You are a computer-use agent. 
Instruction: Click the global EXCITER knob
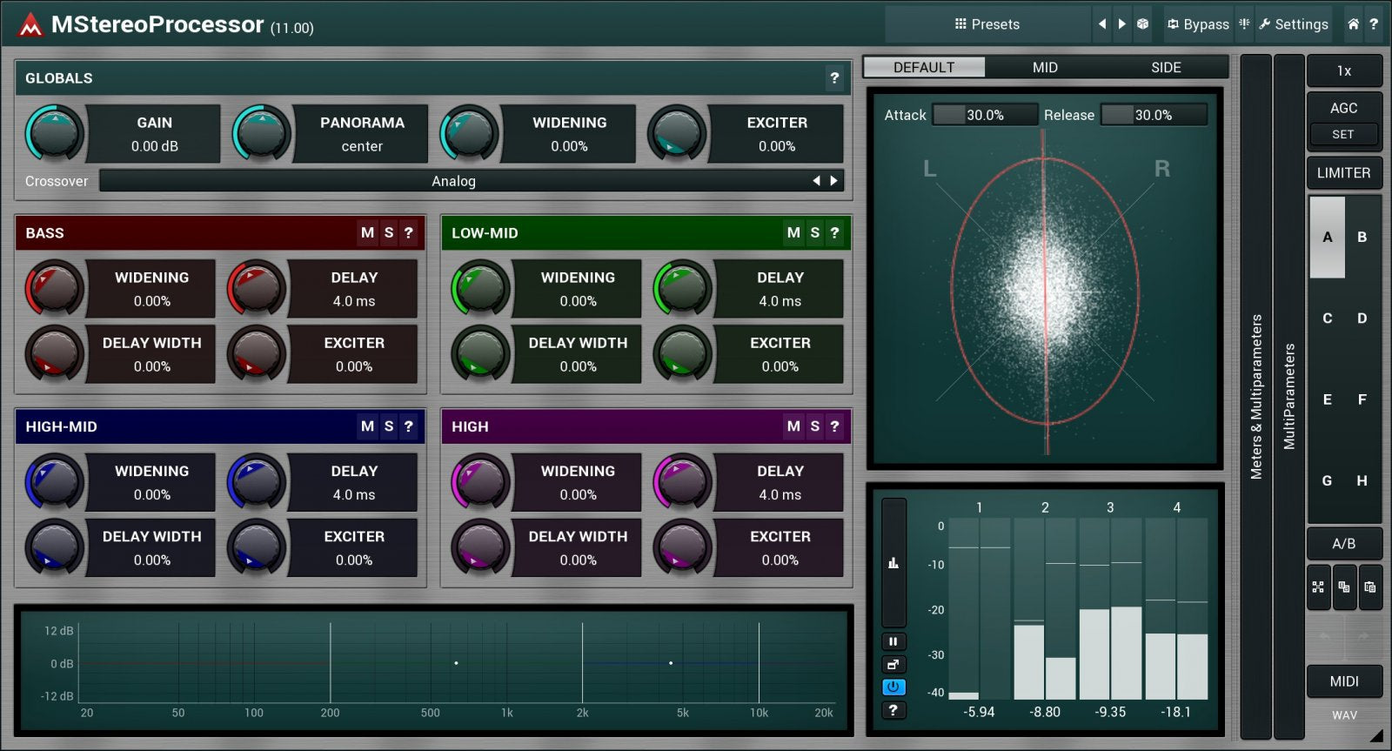(x=677, y=133)
